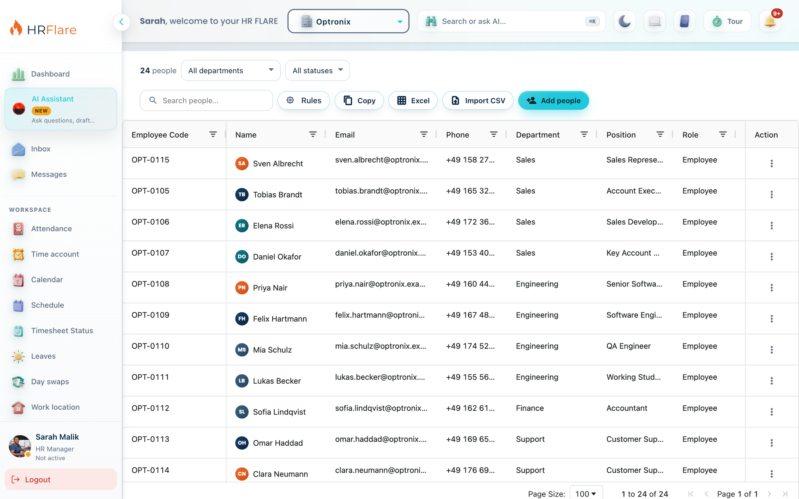Open Name column filter menu
Screen dimensions: 799x499
click(313, 134)
